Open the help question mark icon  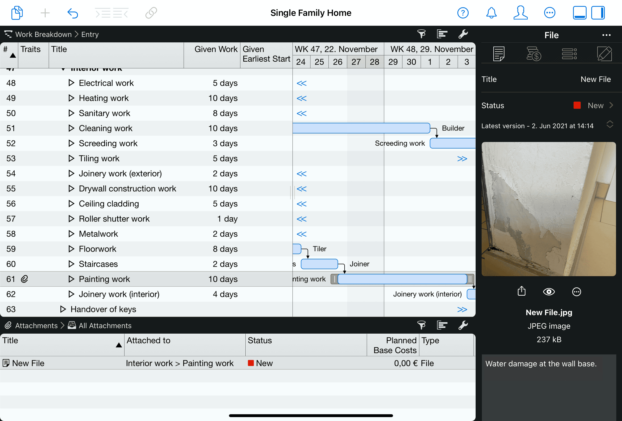[x=463, y=12]
